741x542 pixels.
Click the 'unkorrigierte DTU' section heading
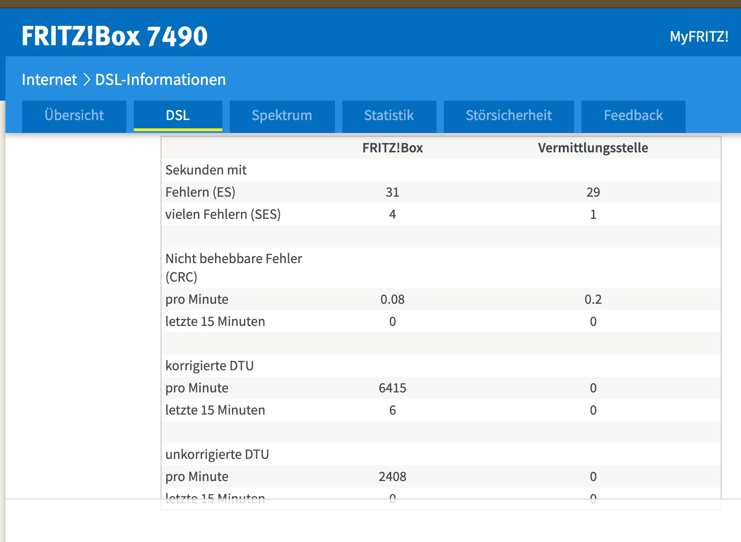pyautogui.click(x=217, y=454)
